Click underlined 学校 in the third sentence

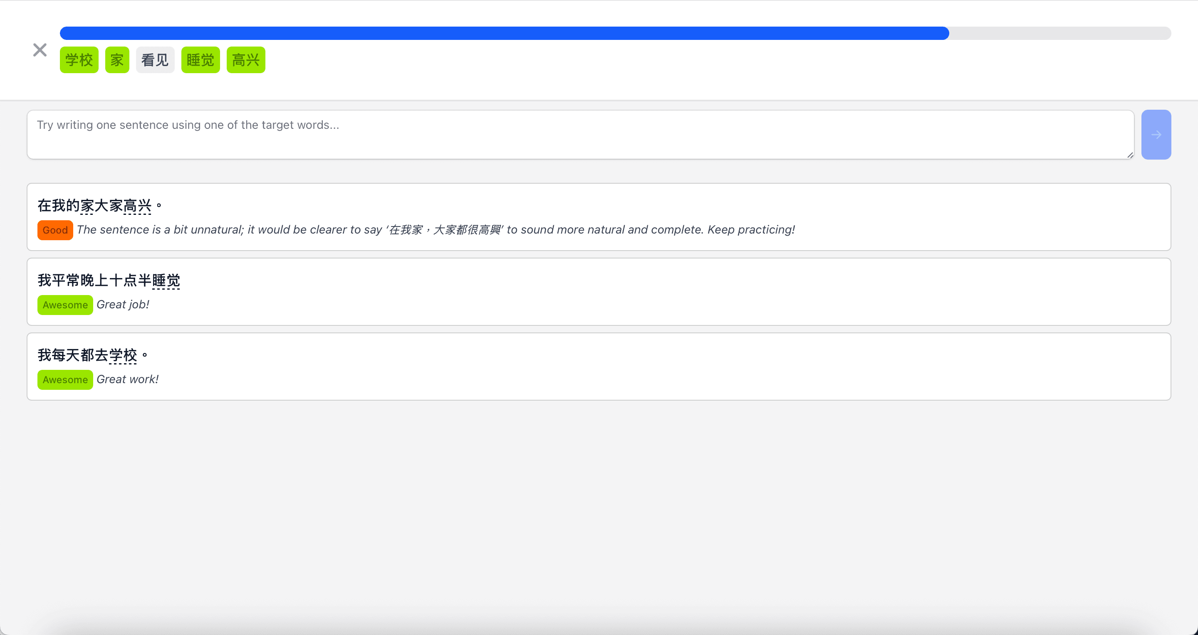(x=123, y=355)
